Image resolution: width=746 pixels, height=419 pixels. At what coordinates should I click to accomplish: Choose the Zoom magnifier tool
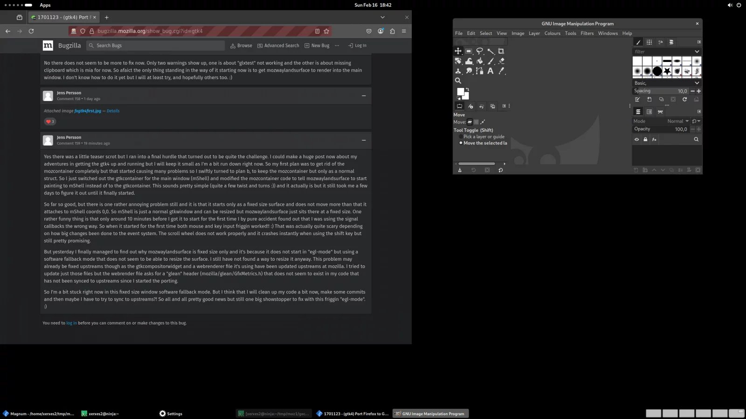458,81
